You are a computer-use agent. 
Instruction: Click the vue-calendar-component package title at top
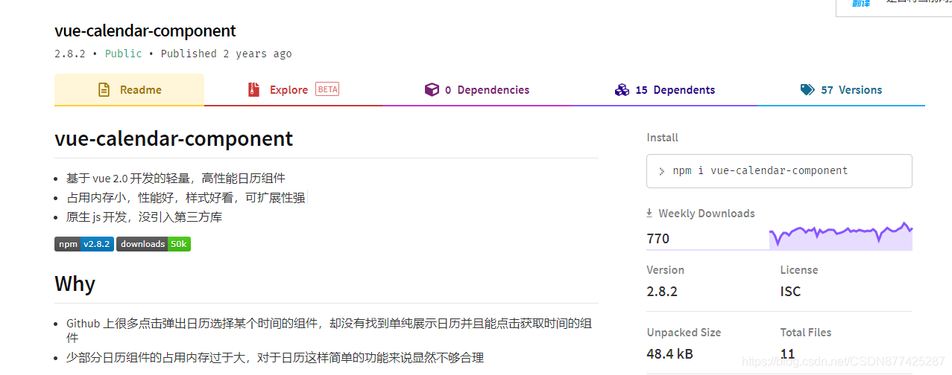coord(145,31)
